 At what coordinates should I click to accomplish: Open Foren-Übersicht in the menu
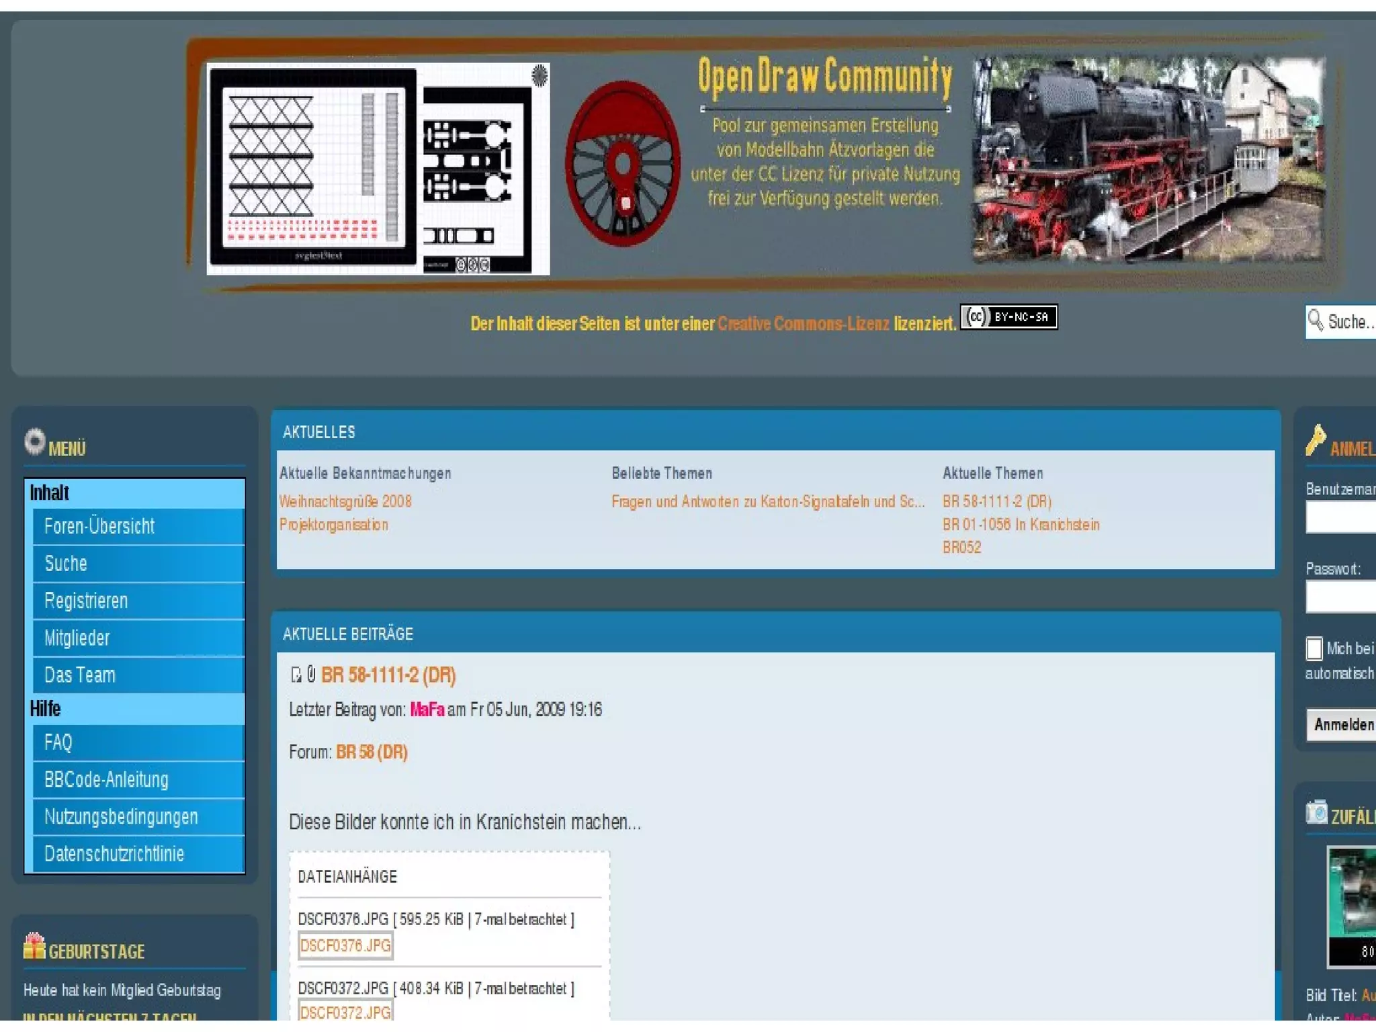pyautogui.click(x=99, y=526)
